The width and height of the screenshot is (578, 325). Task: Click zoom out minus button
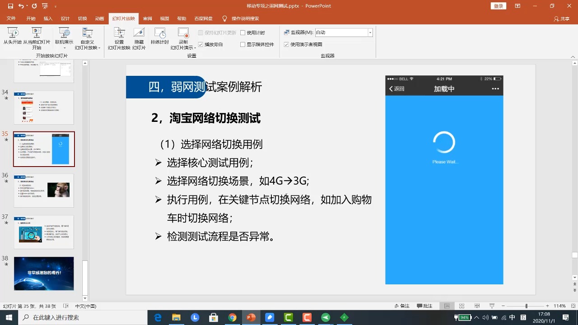[503, 306]
